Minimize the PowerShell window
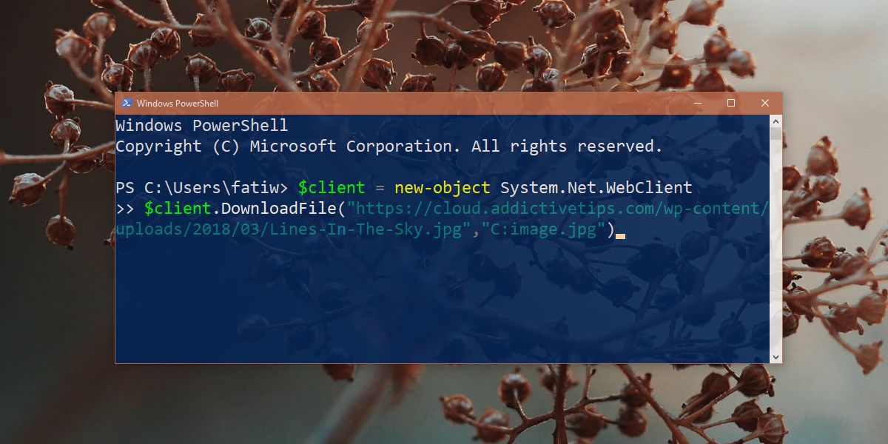 (696, 103)
